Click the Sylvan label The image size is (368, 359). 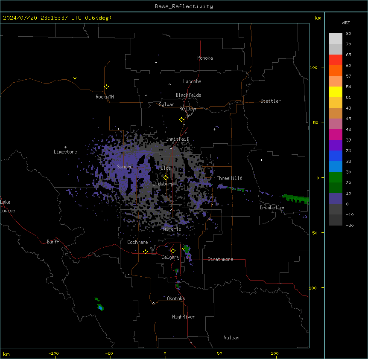tap(166, 104)
